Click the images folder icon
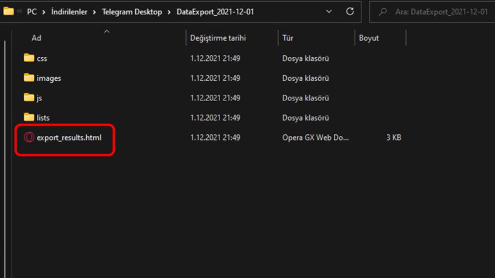This screenshot has width=495, height=278. tap(29, 78)
